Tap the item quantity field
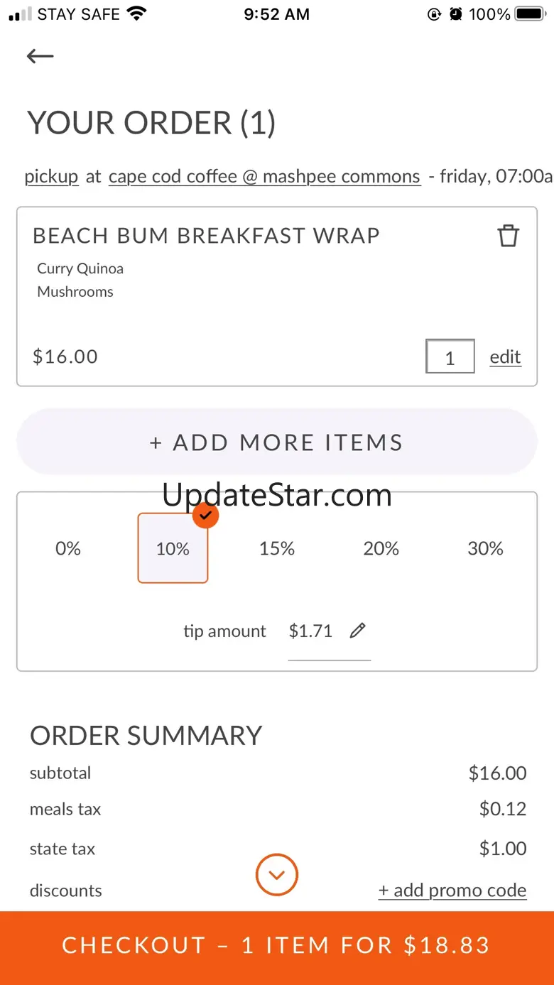The image size is (554, 985). (x=450, y=357)
